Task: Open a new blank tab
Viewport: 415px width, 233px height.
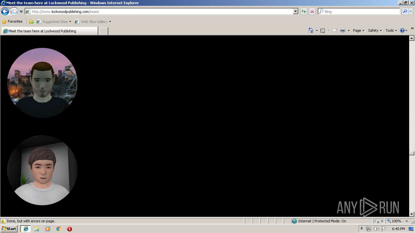Action: pos(103,31)
